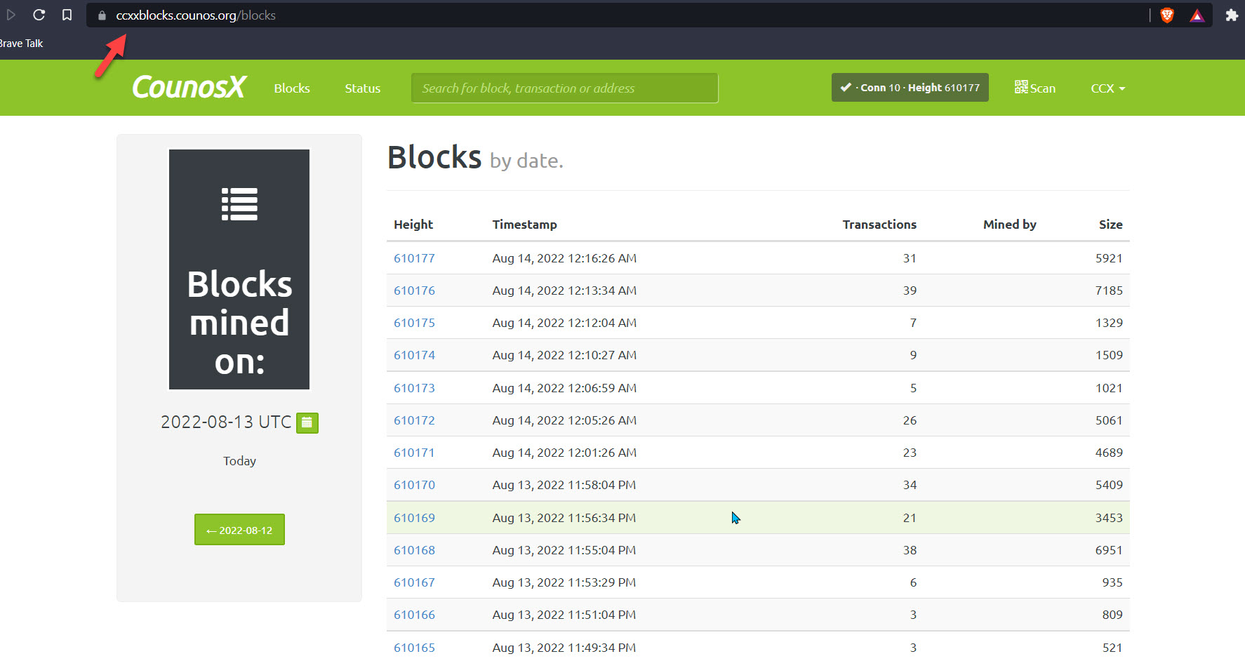Open the Status navigation item
1245x661 pixels.
click(x=362, y=88)
